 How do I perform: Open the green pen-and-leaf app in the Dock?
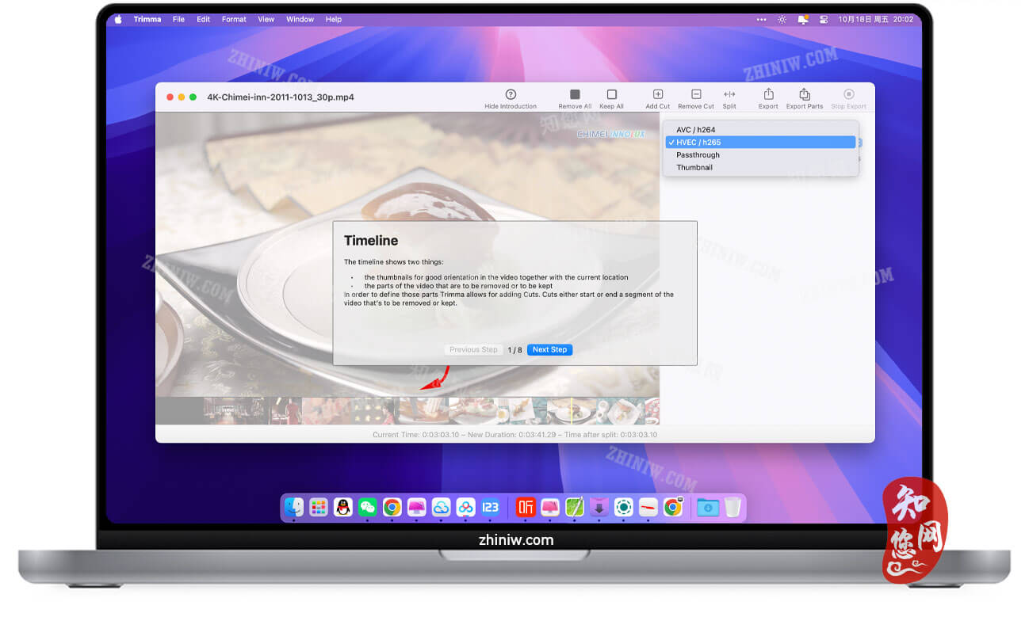coord(575,507)
